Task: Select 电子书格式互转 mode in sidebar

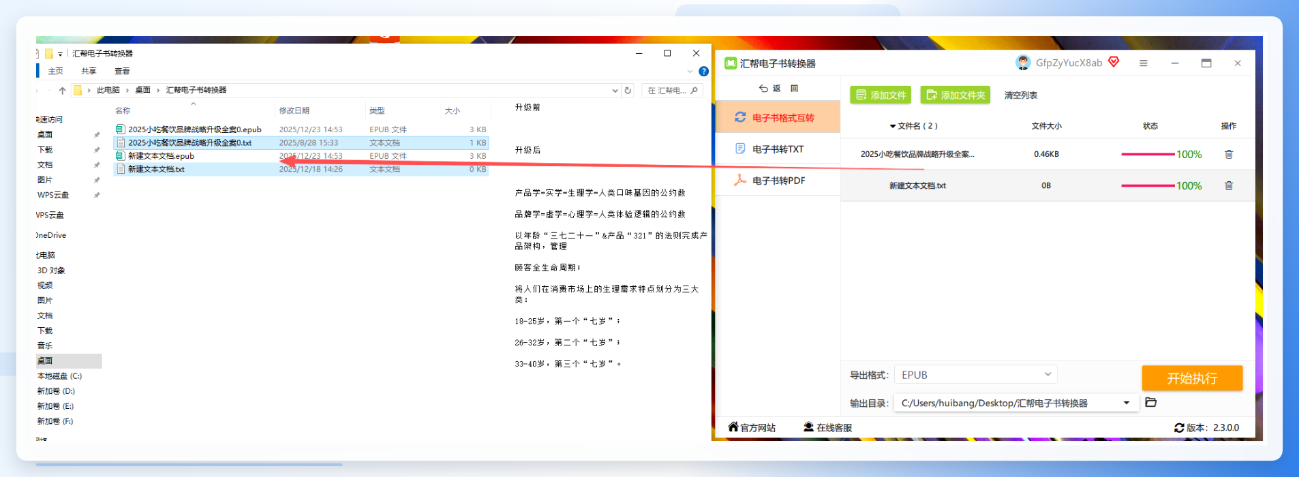Action: point(778,117)
